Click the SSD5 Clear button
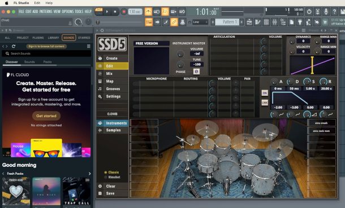The image size is (345, 208). pos(112,186)
